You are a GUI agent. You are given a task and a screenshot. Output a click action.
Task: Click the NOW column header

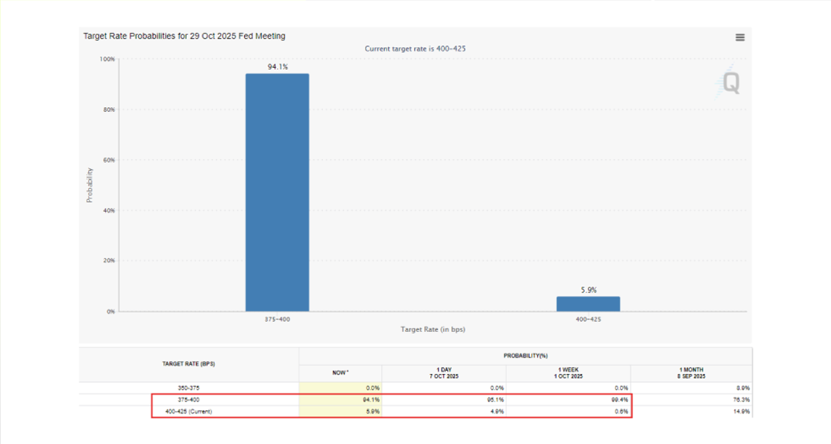(338, 373)
